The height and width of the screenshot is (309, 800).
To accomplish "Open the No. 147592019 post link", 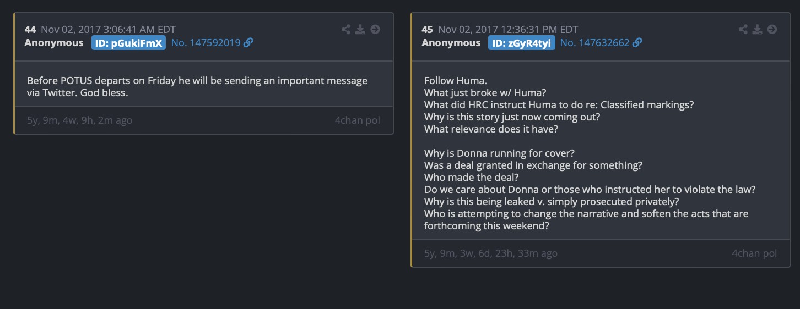I will [x=206, y=42].
